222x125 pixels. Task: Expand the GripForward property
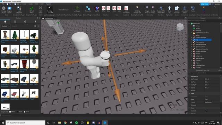(x=189, y=79)
